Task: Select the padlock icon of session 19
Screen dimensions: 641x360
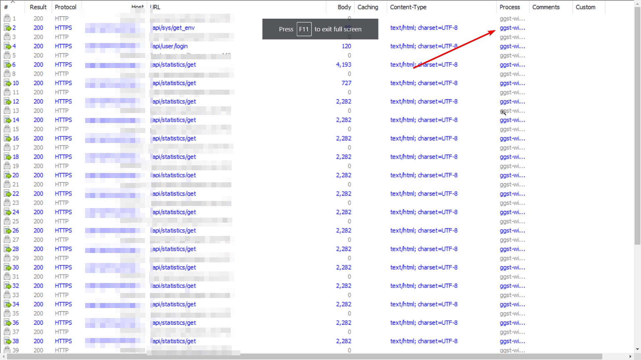Action: 7,166
